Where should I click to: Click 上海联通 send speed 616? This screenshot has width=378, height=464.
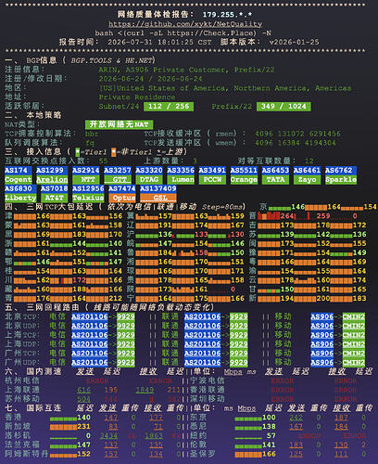83,390
